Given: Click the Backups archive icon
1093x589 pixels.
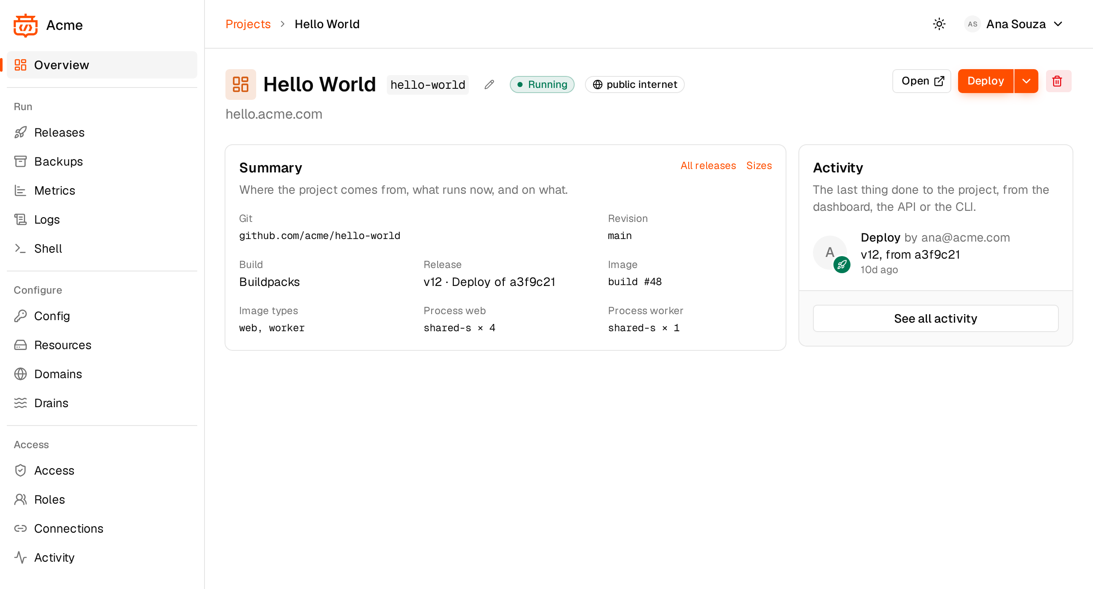Looking at the screenshot, I should click(x=20, y=161).
